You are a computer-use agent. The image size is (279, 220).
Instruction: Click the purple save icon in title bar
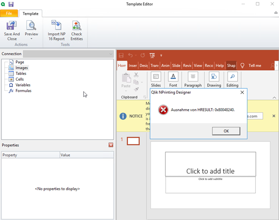coord(11,4)
